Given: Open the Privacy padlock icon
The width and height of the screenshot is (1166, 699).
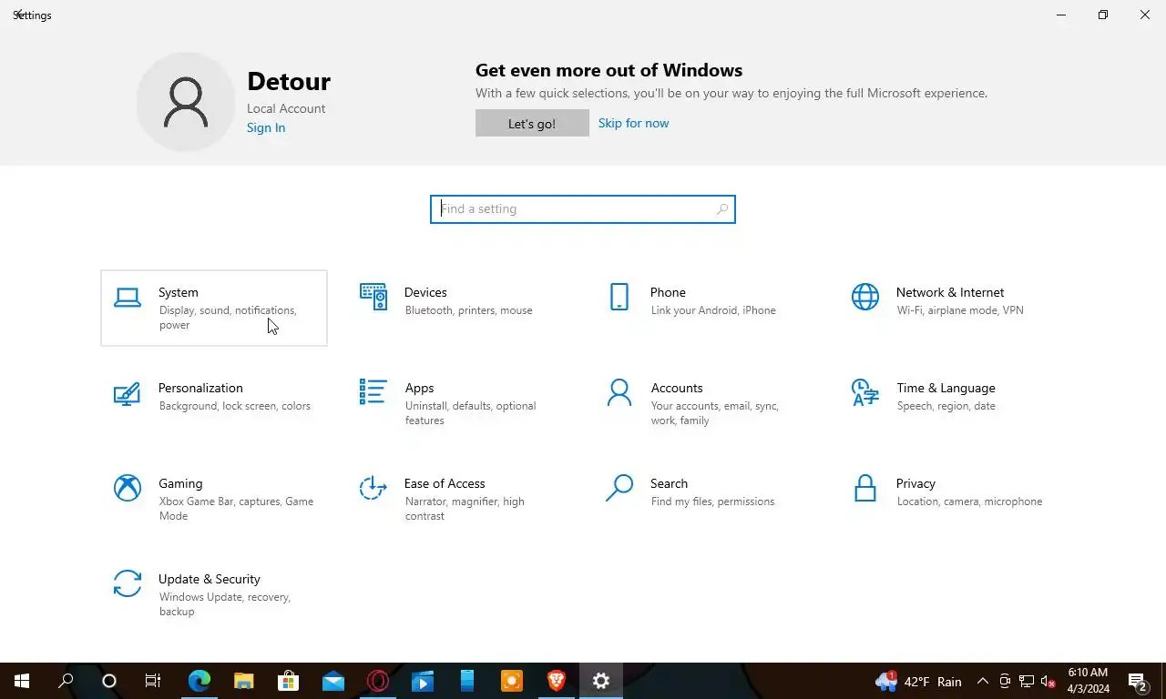Looking at the screenshot, I should [x=865, y=488].
